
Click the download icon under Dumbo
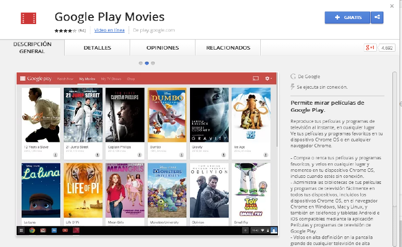coord(181,155)
